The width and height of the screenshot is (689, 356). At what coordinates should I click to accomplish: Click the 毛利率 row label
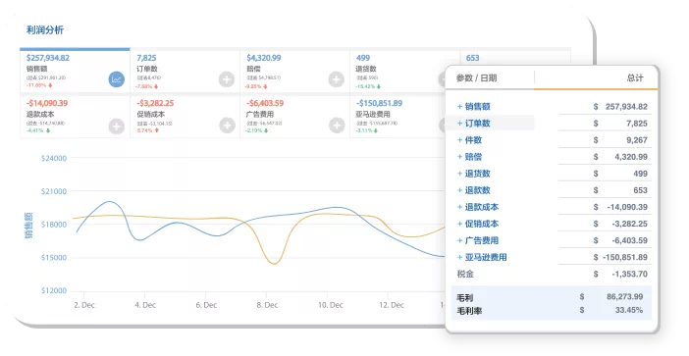coord(469,311)
